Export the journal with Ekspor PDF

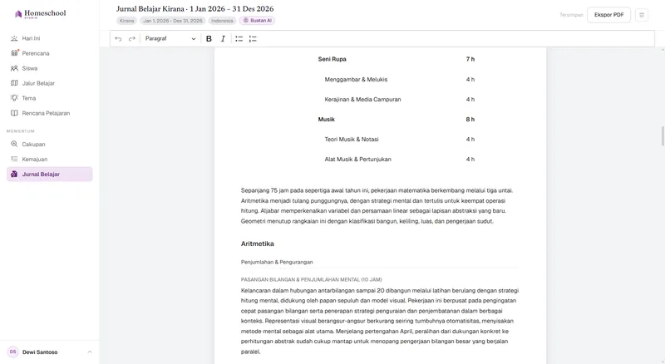pyautogui.click(x=609, y=15)
